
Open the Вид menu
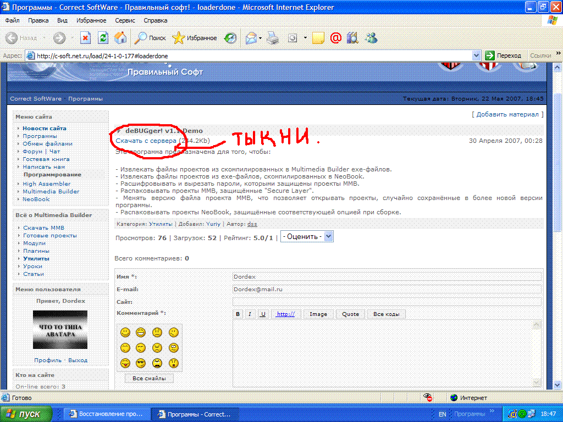point(62,20)
